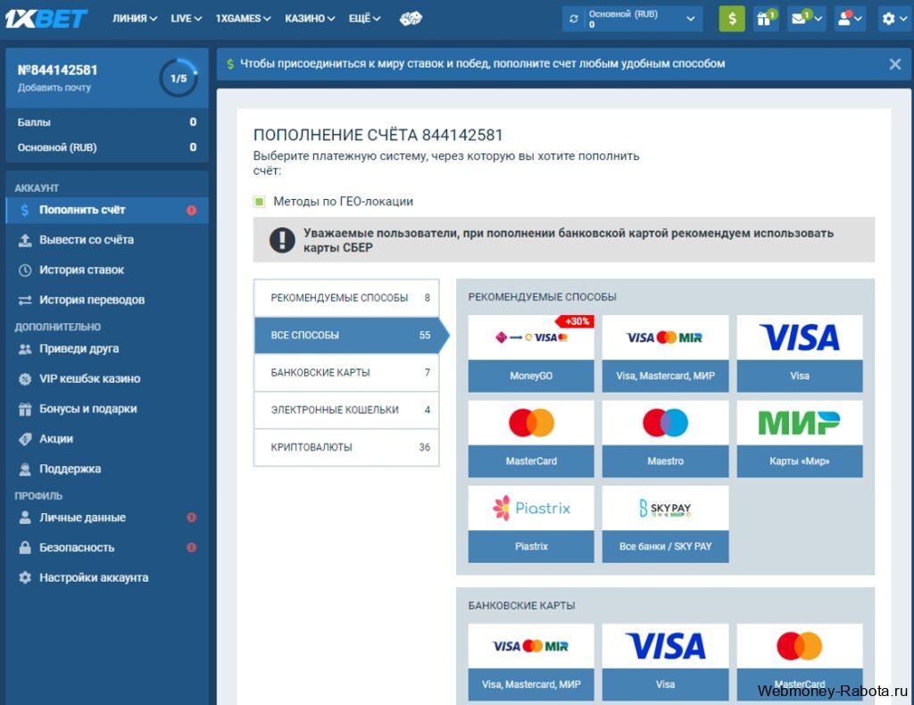This screenshot has width=914, height=705.
Task: Select Visa in the Банковские карты section
Action: [665, 662]
